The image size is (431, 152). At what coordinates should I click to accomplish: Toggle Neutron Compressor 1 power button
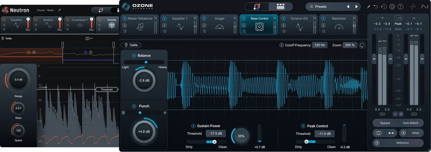tap(68, 20)
